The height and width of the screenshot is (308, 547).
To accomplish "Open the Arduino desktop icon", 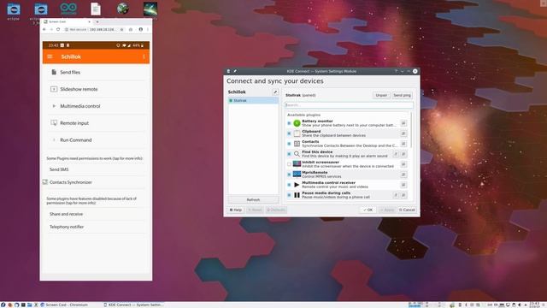I will pyautogui.click(x=68, y=9).
